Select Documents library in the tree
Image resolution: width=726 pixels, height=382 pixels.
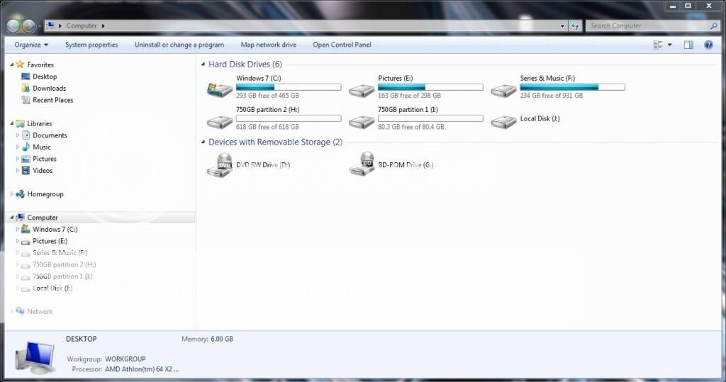tap(50, 135)
